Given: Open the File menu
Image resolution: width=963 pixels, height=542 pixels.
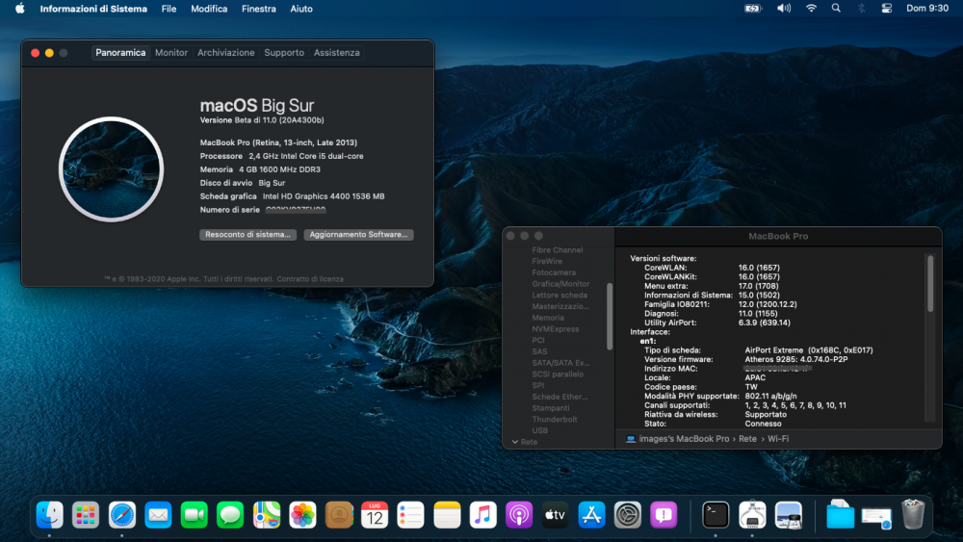Looking at the screenshot, I should (169, 9).
